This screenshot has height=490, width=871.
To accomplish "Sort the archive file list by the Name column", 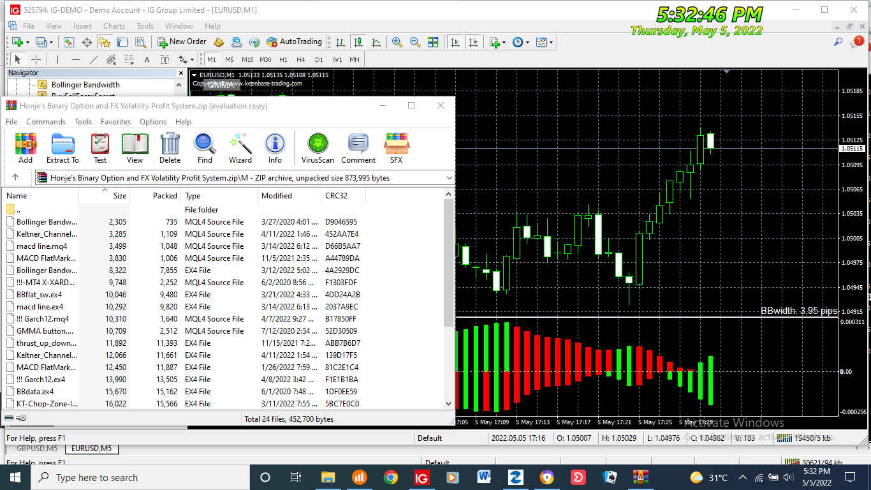I will [42, 196].
